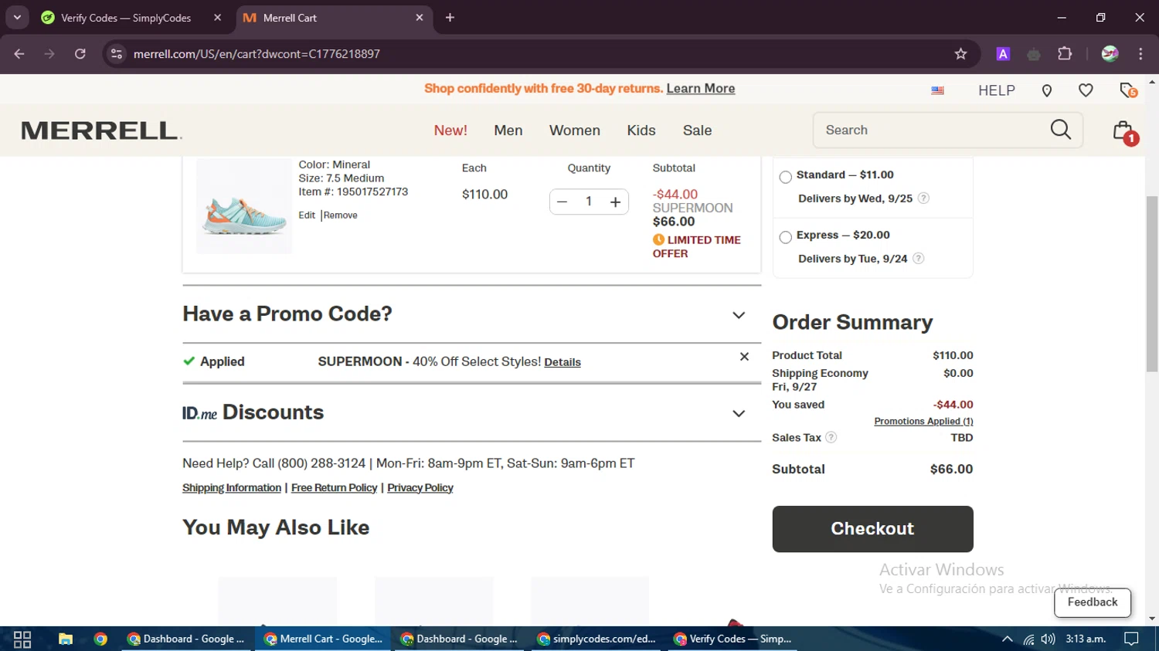
Task: Click the search magnifier icon
Action: tap(1061, 130)
